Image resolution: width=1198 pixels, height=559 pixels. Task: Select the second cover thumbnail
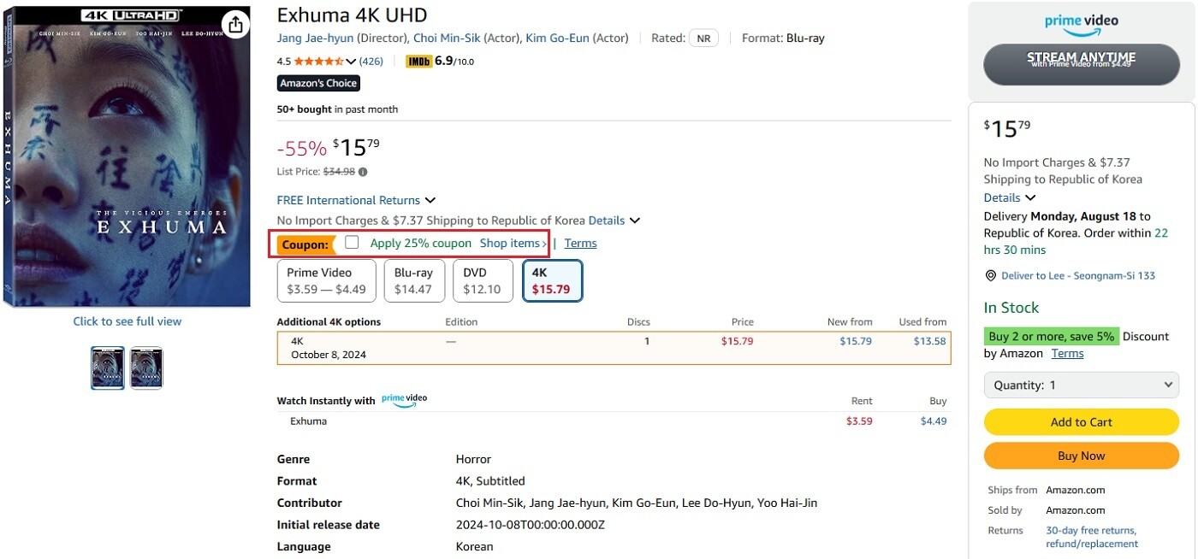pyautogui.click(x=146, y=368)
